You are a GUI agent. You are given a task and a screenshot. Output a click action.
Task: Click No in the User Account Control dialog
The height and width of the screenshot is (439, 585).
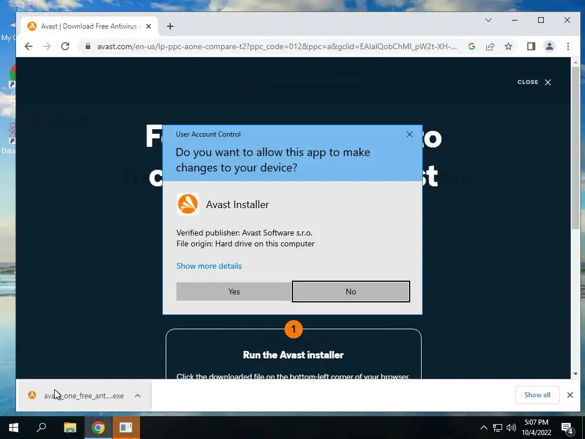tap(351, 292)
